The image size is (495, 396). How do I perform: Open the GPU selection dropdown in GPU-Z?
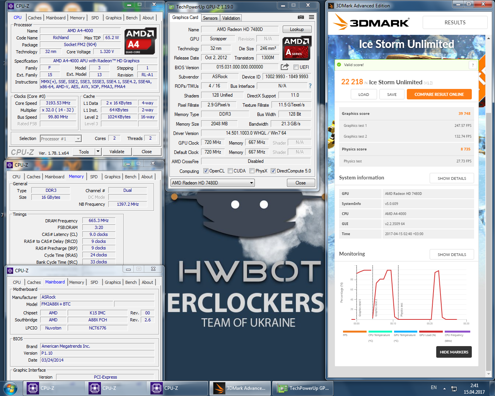pos(212,183)
